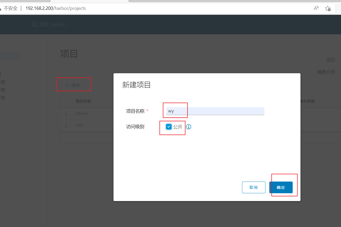Click the 不安全 security warning label
341x227 pixels.
tap(10, 8)
